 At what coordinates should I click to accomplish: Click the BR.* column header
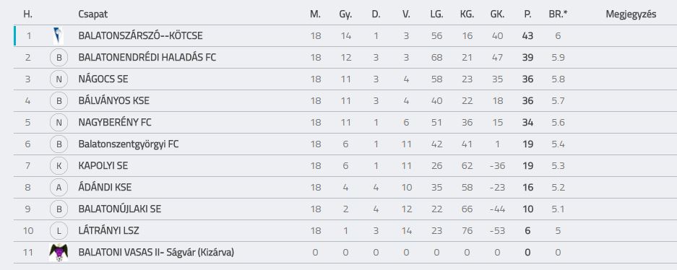pos(558,14)
